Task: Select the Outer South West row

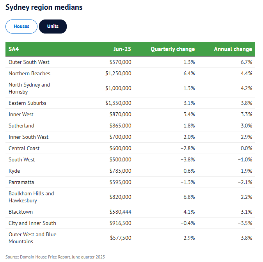Action: (x=29, y=62)
